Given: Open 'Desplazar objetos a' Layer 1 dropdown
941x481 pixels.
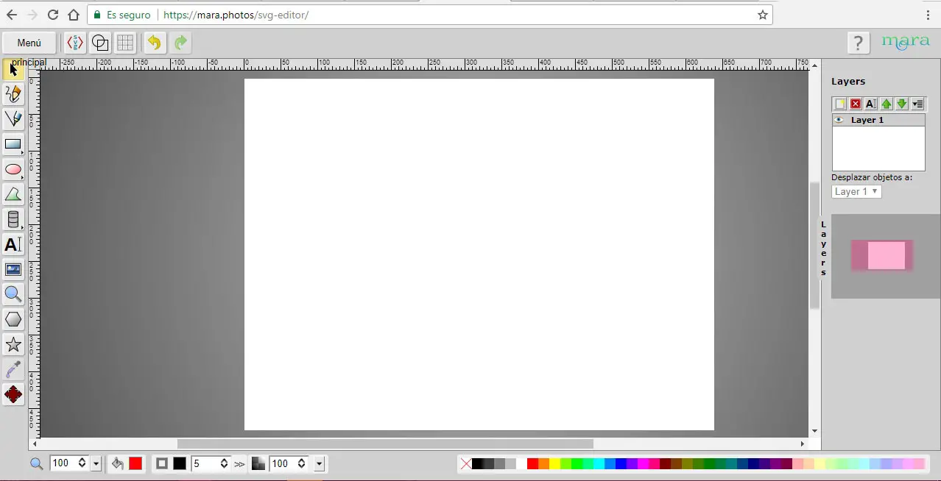Looking at the screenshot, I should pyautogui.click(x=856, y=191).
